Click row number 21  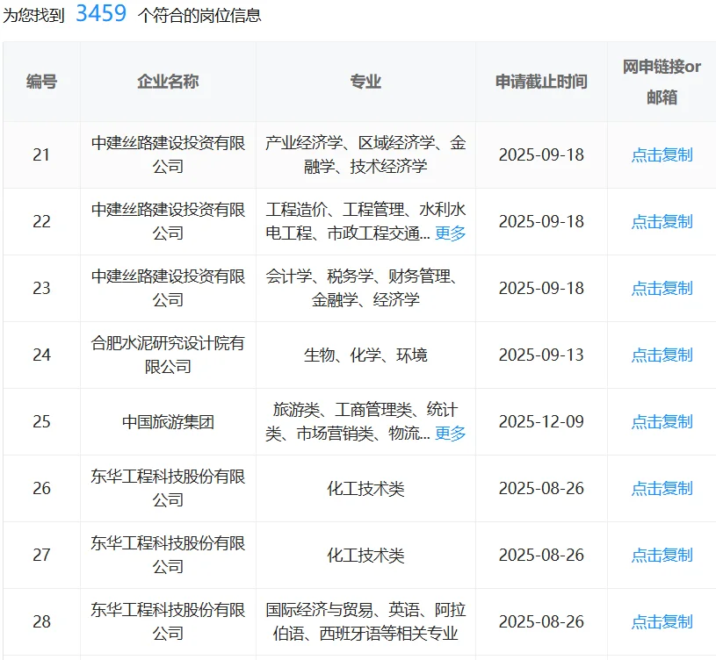pyautogui.click(x=41, y=155)
